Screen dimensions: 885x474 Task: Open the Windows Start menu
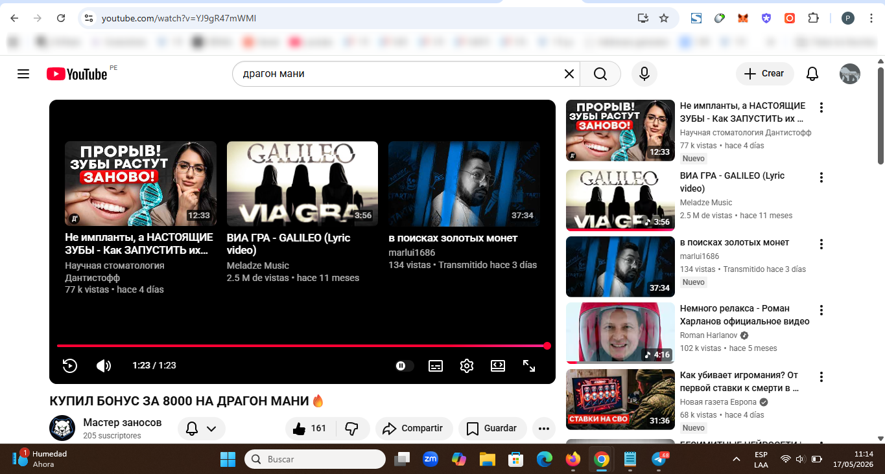point(228,459)
